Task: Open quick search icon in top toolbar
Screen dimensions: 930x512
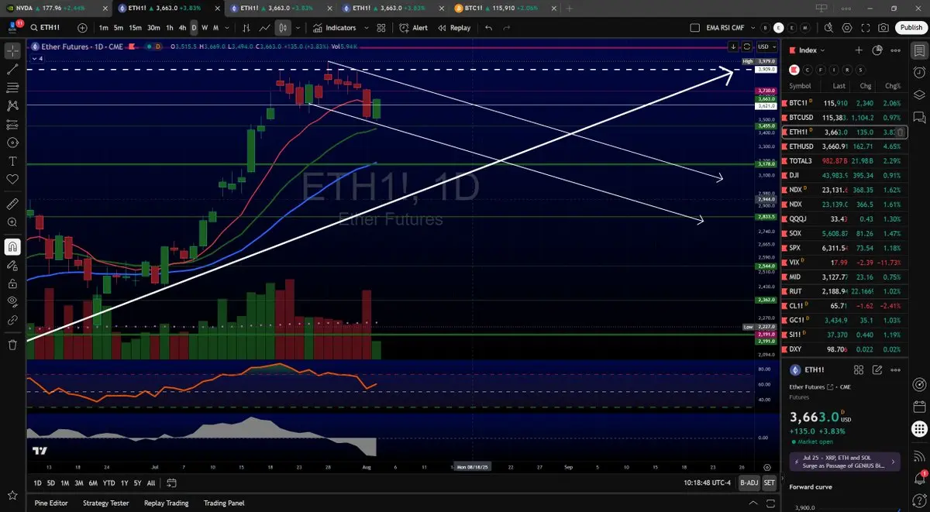Action: [828, 28]
